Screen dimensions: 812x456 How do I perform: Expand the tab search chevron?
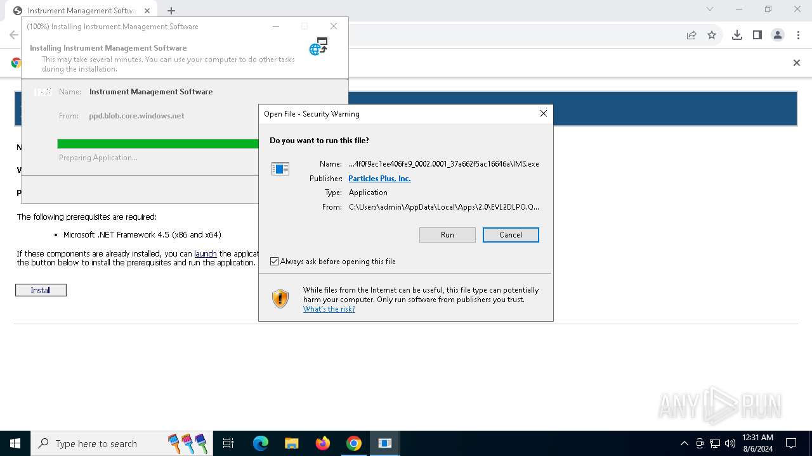click(710, 9)
